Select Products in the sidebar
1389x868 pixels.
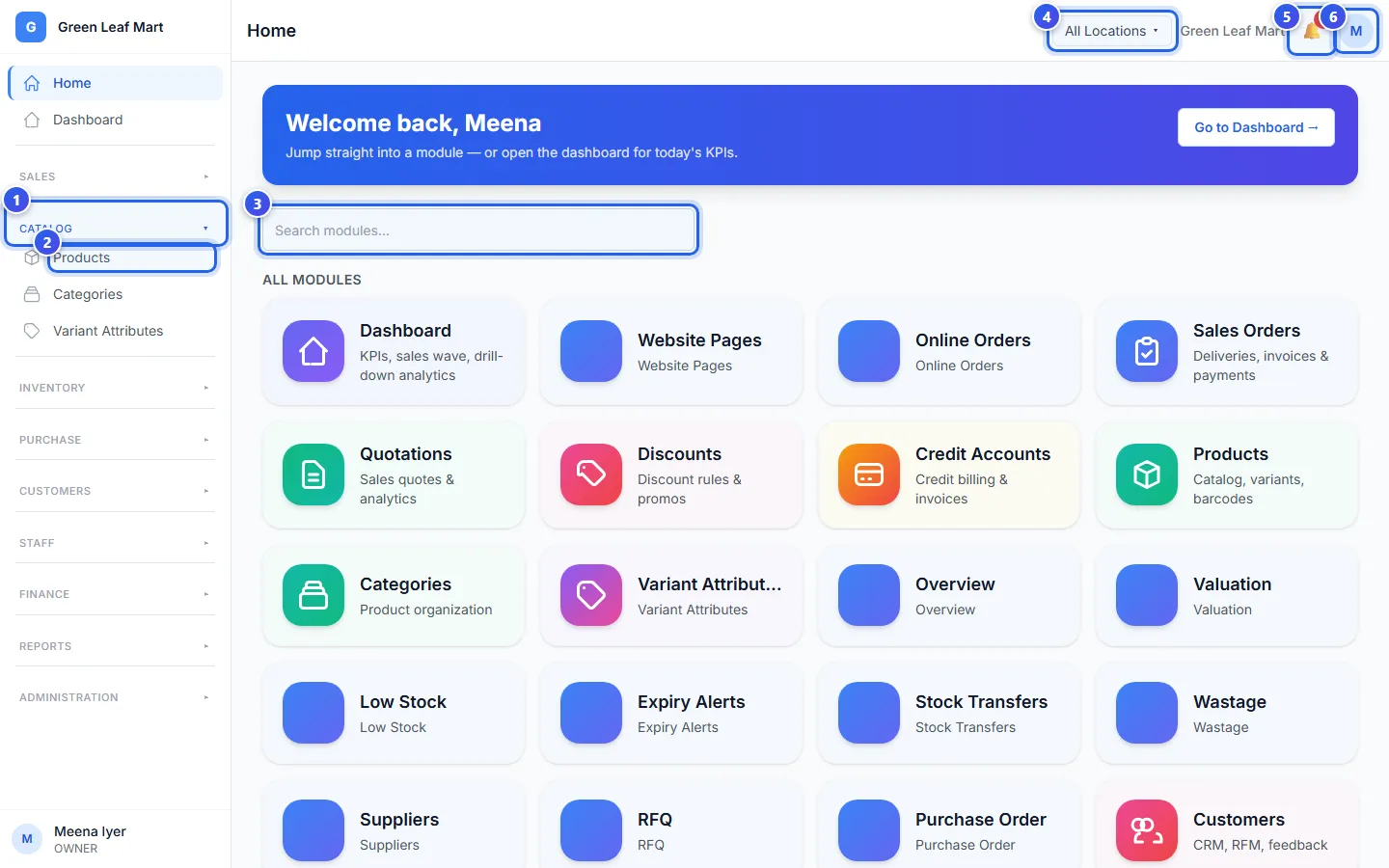tap(115, 258)
